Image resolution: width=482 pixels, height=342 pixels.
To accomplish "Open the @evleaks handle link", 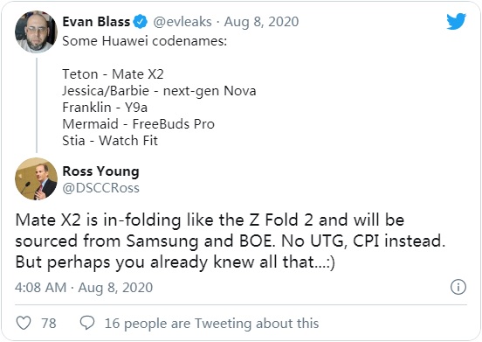I will [x=182, y=22].
